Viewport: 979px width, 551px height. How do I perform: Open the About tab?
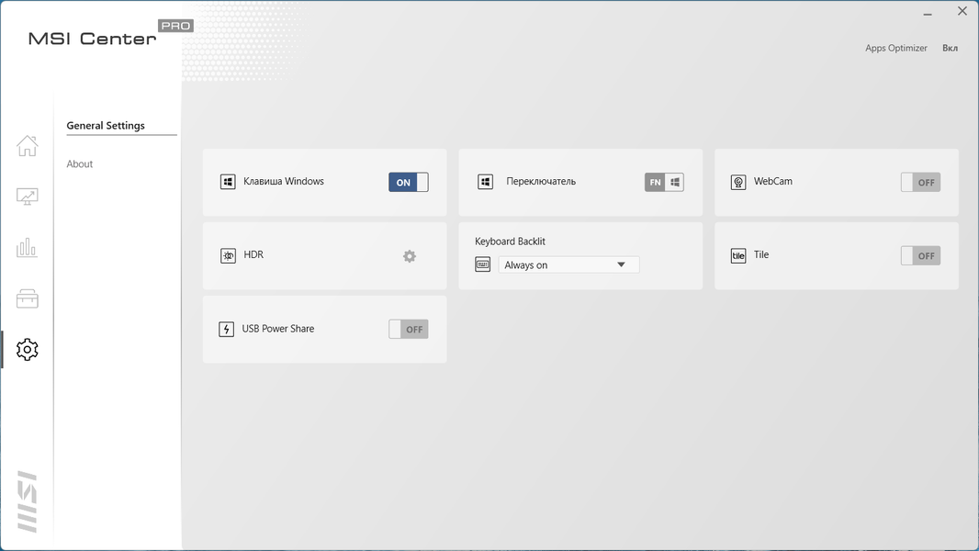point(79,164)
